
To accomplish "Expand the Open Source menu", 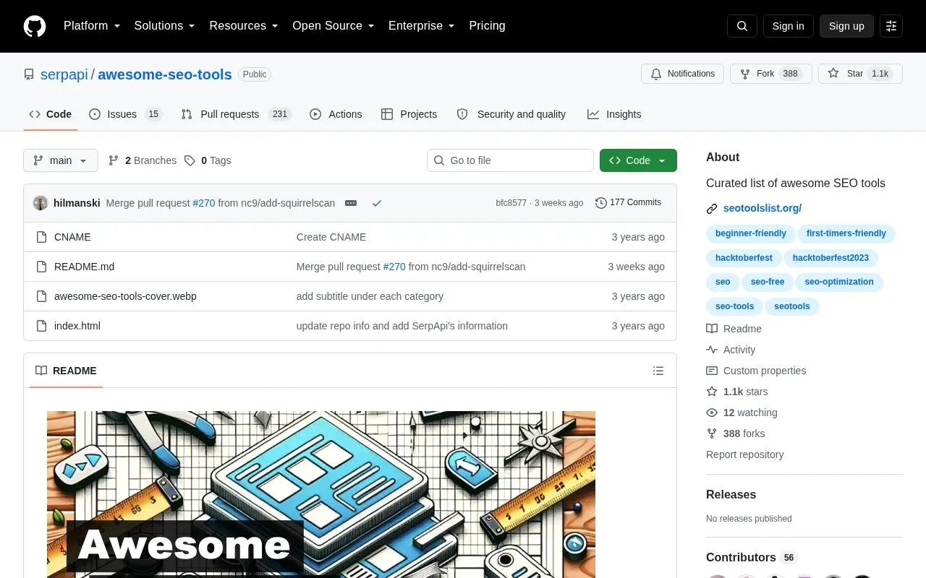I will click(x=334, y=26).
